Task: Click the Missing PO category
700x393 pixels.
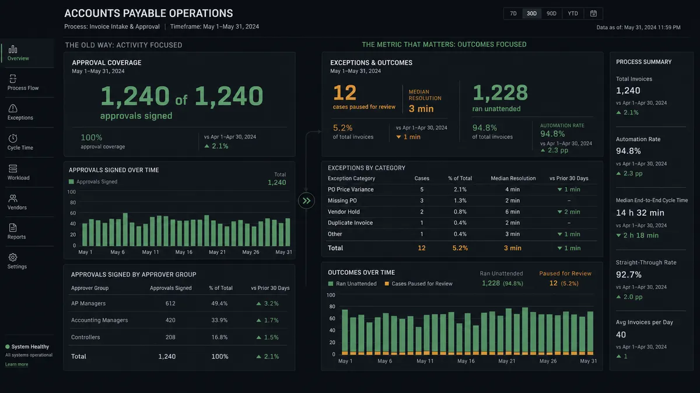Action: [342, 200]
